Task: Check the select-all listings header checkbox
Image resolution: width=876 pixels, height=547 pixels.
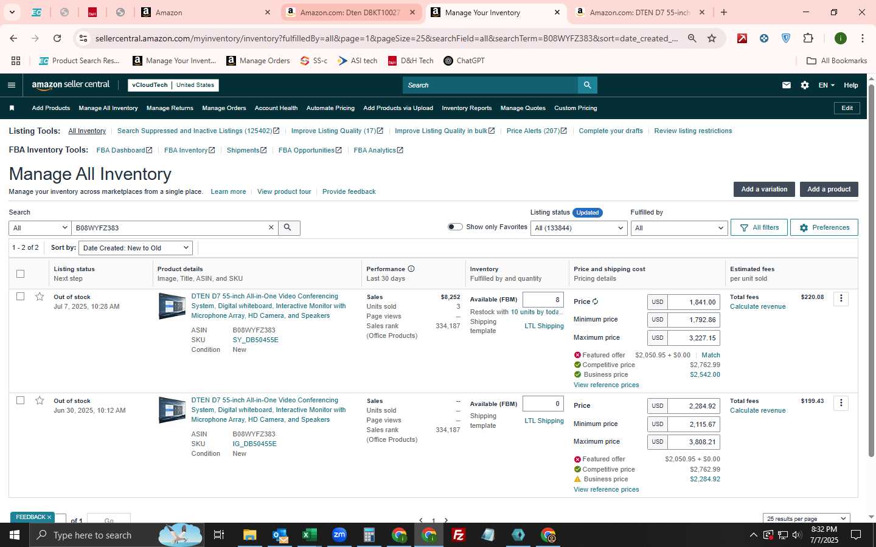Action: click(20, 273)
